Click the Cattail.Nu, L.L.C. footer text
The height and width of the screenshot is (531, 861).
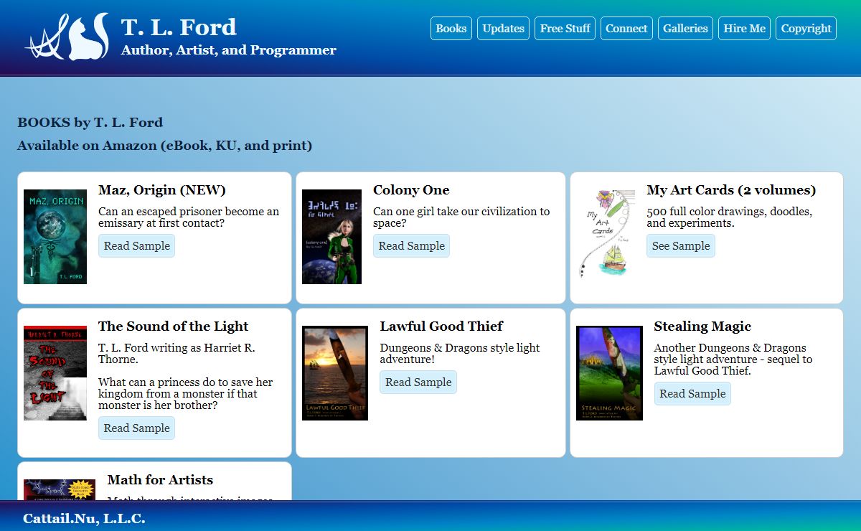[84, 518]
